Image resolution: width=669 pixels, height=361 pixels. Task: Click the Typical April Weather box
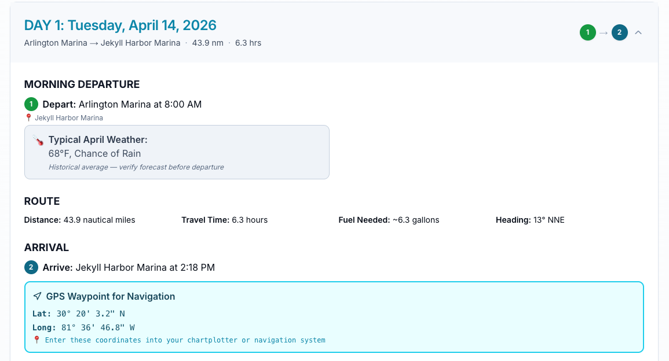[x=177, y=152]
